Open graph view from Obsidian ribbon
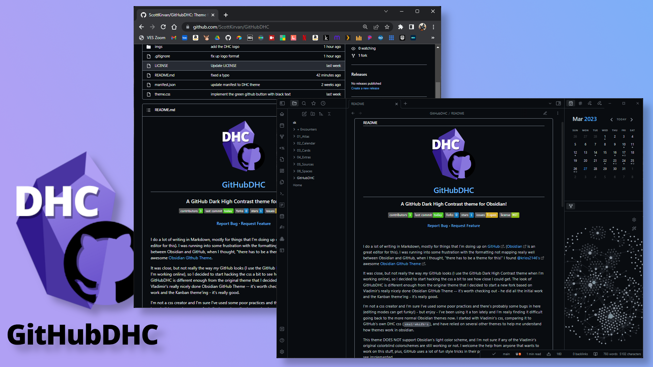The image size is (653, 367). (x=282, y=137)
